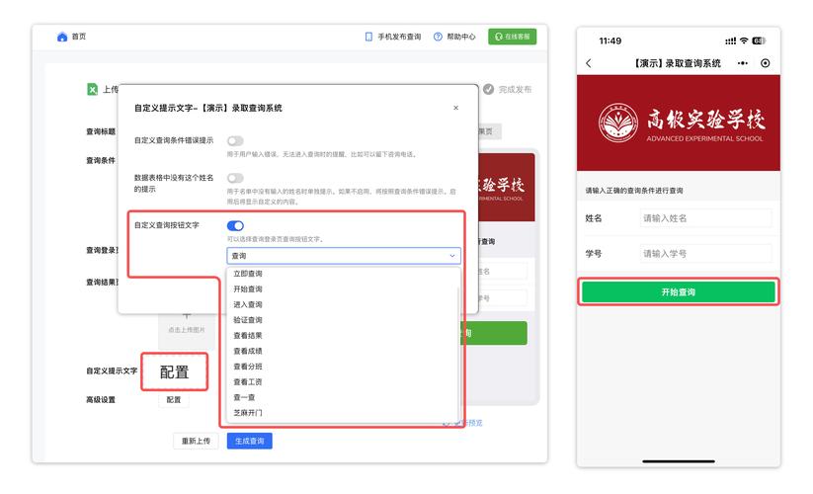The height and width of the screenshot is (494, 813).
Task: Click the school emblem logo in banner
Action: (x=618, y=123)
